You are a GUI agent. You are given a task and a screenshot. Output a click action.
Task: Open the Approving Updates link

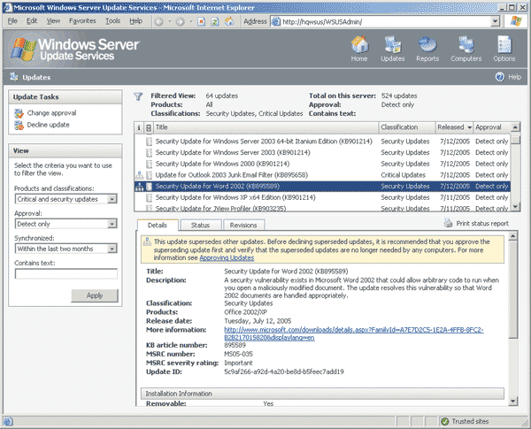point(227,257)
